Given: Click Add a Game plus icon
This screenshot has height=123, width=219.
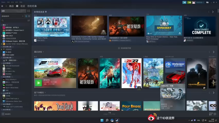Looking at the screenshot, I should [x=3, y=114].
